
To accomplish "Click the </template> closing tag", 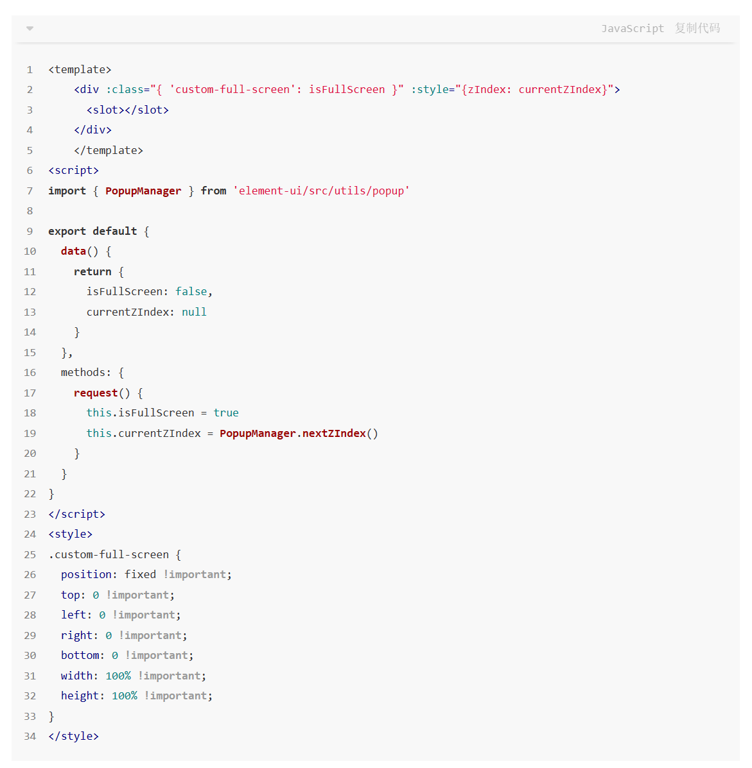I will click(x=109, y=150).
